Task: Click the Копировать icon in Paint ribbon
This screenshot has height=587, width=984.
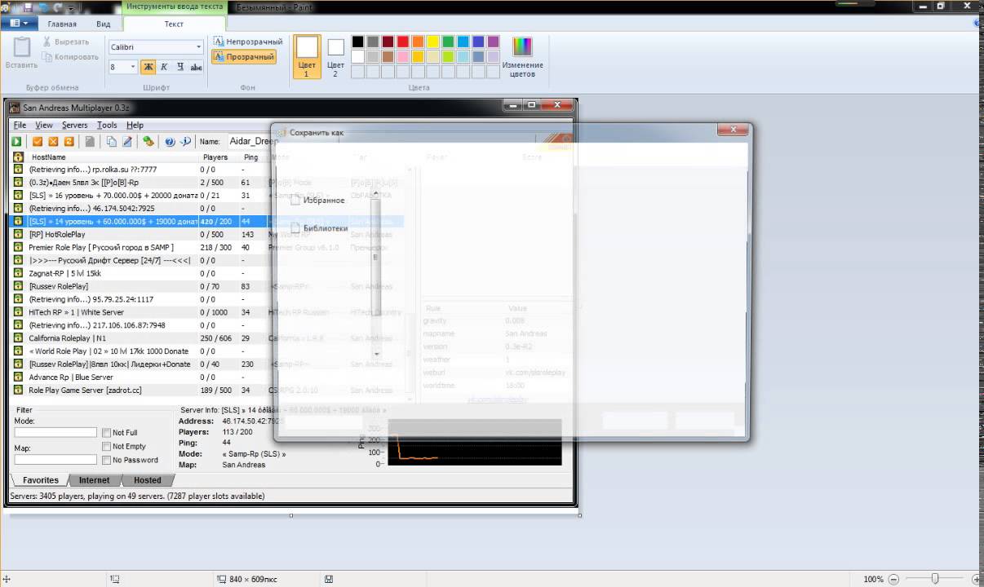Action: click(47, 57)
